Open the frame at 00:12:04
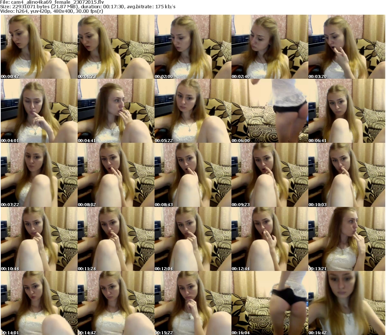 193,239
